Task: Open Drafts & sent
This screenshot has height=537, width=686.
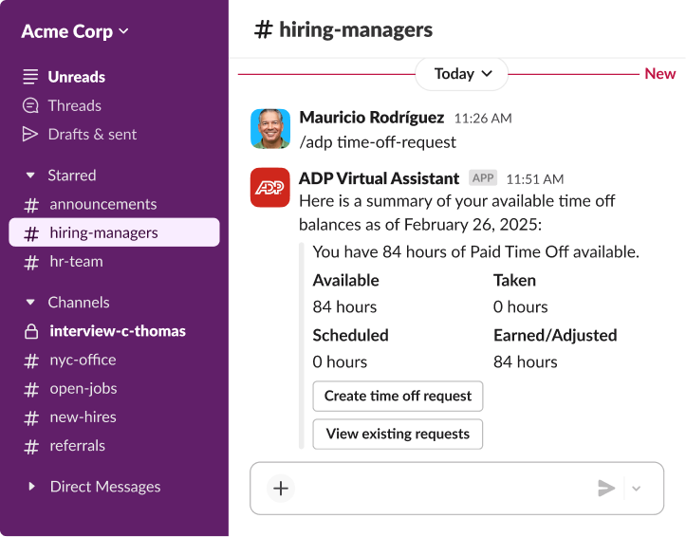Action: 92,135
